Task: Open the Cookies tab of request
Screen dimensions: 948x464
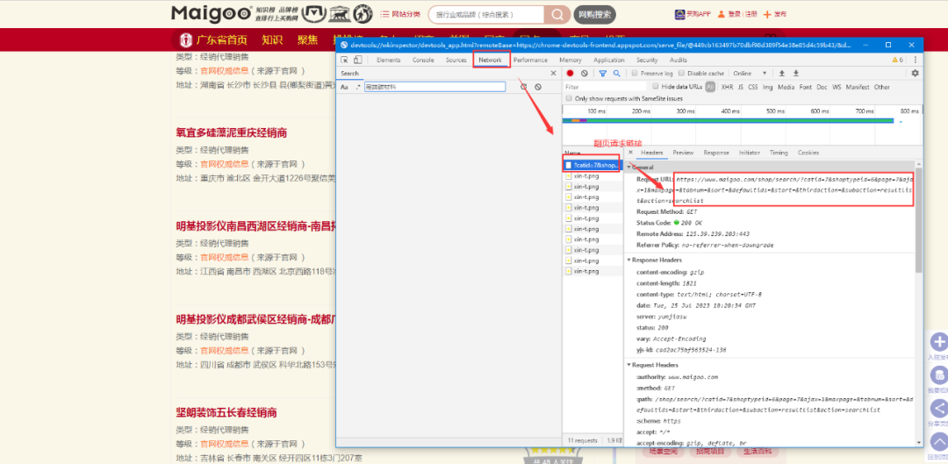Action: [x=808, y=153]
